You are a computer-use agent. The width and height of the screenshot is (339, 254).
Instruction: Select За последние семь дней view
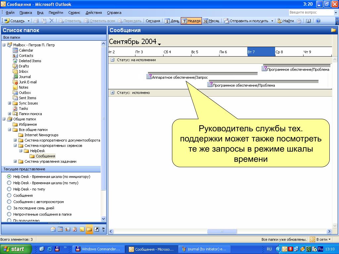coord(9,208)
